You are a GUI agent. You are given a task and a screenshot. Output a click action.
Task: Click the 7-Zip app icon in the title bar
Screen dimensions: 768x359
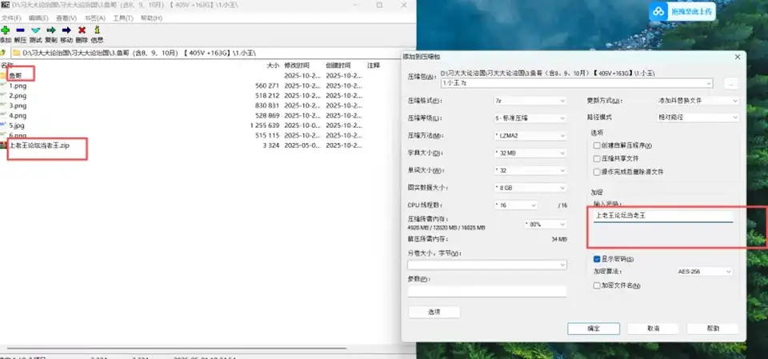pyautogui.click(x=4, y=5)
